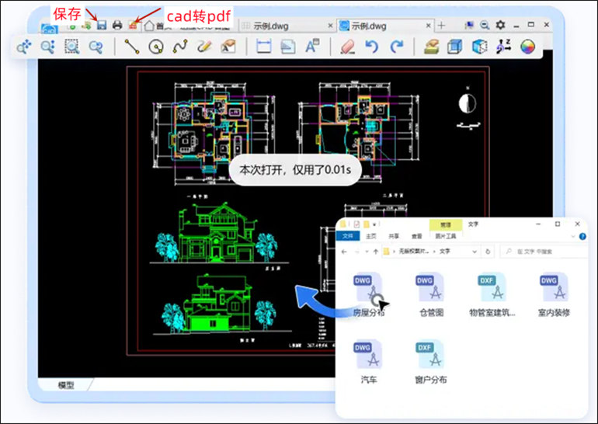Open the 图片工具 ribbon tab in Explorer
598x424 pixels.
[x=446, y=236]
